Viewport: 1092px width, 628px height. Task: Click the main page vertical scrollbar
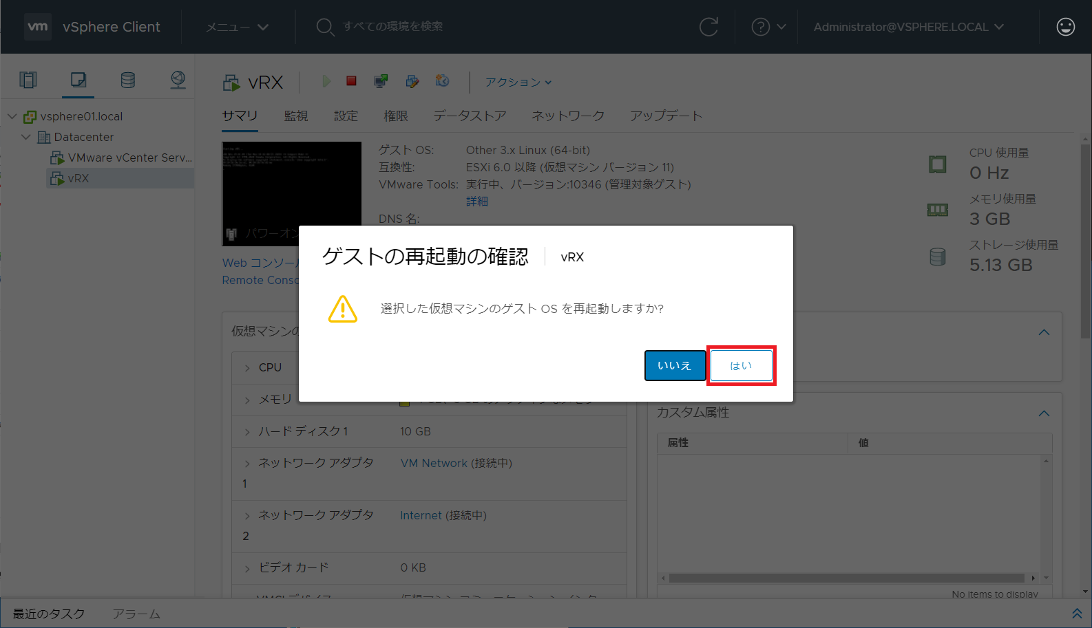pos(1086,241)
